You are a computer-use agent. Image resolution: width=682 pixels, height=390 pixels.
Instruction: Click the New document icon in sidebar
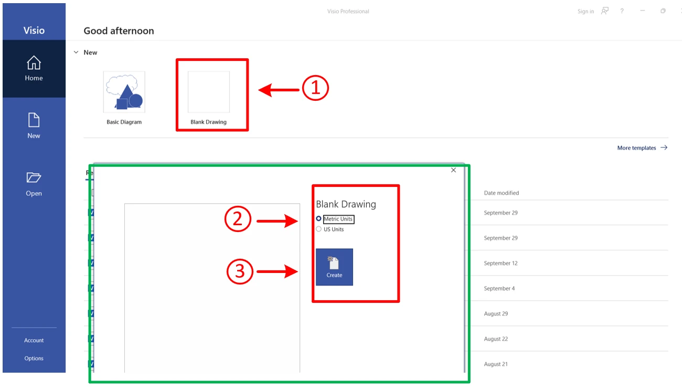(x=34, y=121)
